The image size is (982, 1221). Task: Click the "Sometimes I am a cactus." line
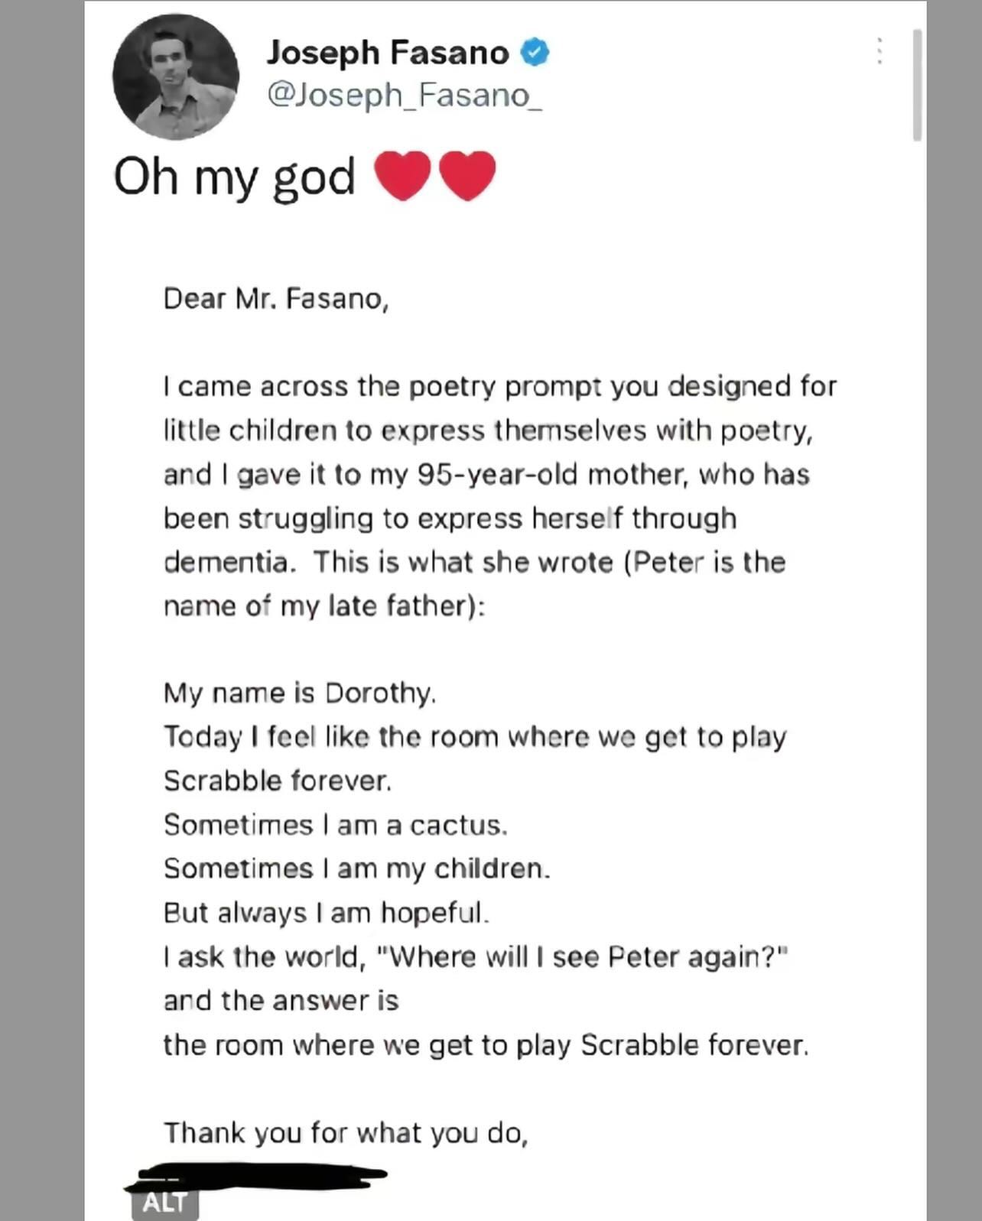point(335,825)
